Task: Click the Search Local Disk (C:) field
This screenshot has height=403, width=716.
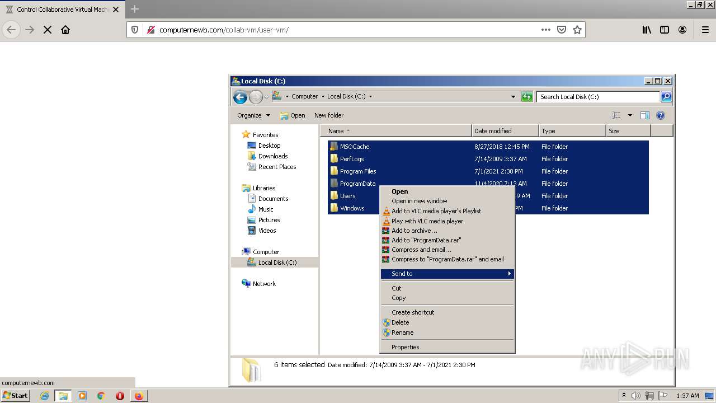Action: (x=598, y=97)
